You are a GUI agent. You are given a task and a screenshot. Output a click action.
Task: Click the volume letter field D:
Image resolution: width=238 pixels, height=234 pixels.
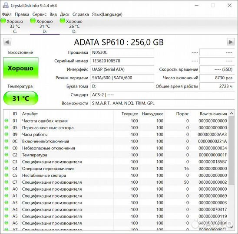click(122, 86)
